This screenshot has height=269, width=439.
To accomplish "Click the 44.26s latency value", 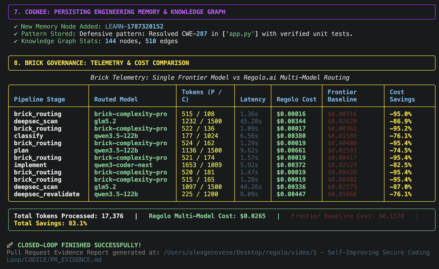I will (x=251, y=187).
